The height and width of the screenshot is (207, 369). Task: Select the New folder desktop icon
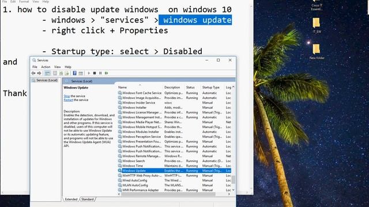317,52
